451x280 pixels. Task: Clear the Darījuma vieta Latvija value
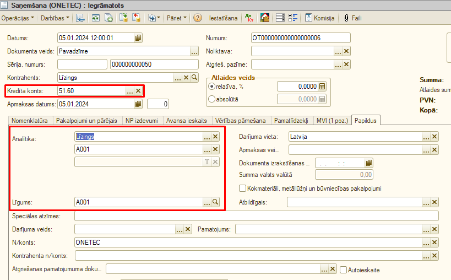click(x=434, y=137)
